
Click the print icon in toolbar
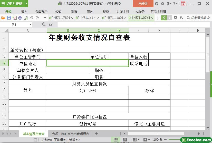pos(20,18)
